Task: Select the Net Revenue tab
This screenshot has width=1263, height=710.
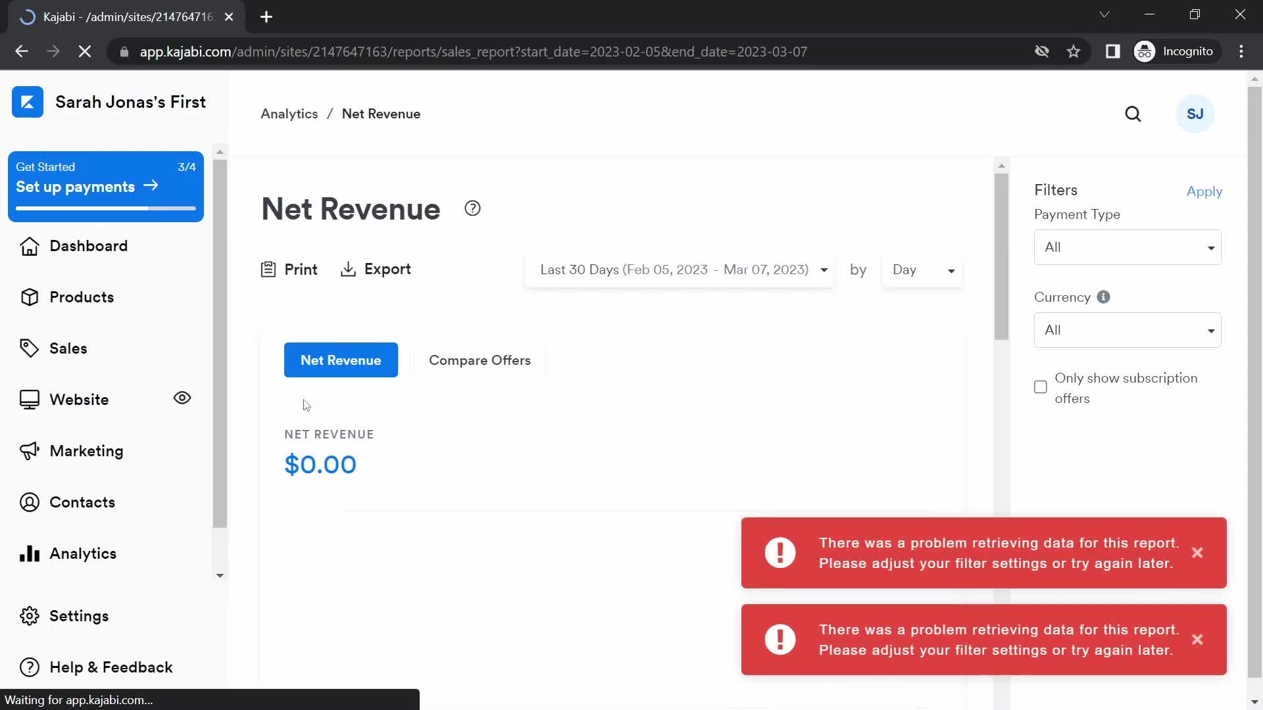Action: pyautogui.click(x=341, y=360)
